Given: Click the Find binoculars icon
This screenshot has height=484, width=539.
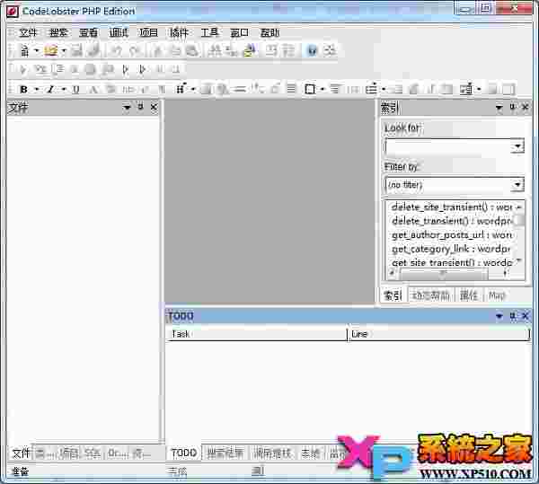Looking at the screenshot, I should coord(216,51).
